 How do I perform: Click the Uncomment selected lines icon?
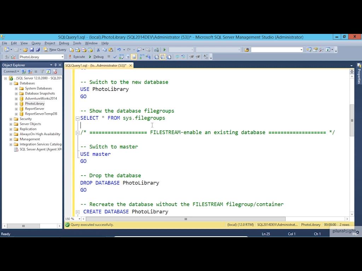(183, 57)
